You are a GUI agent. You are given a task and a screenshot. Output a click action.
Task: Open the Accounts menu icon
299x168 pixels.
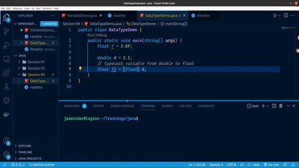tap(6, 141)
